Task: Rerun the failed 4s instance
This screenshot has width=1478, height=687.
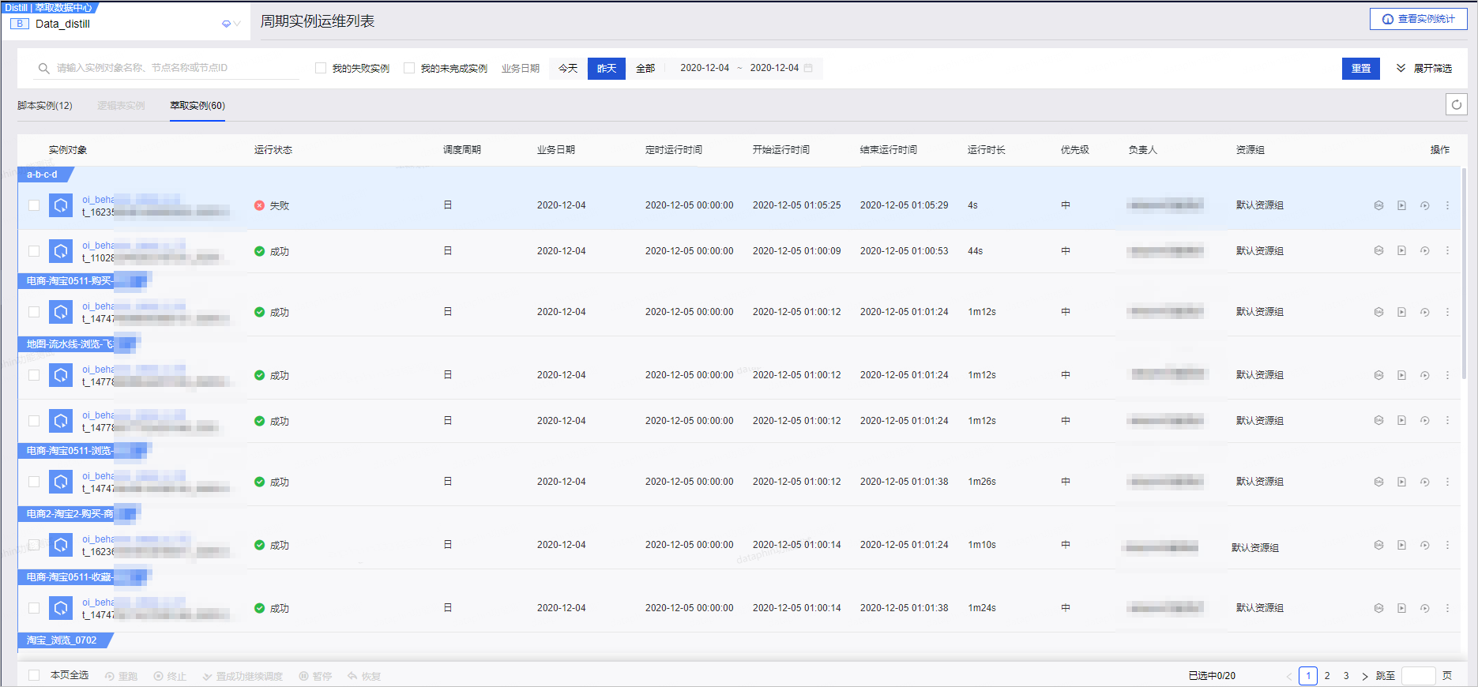Action: pyautogui.click(x=1424, y=205)
